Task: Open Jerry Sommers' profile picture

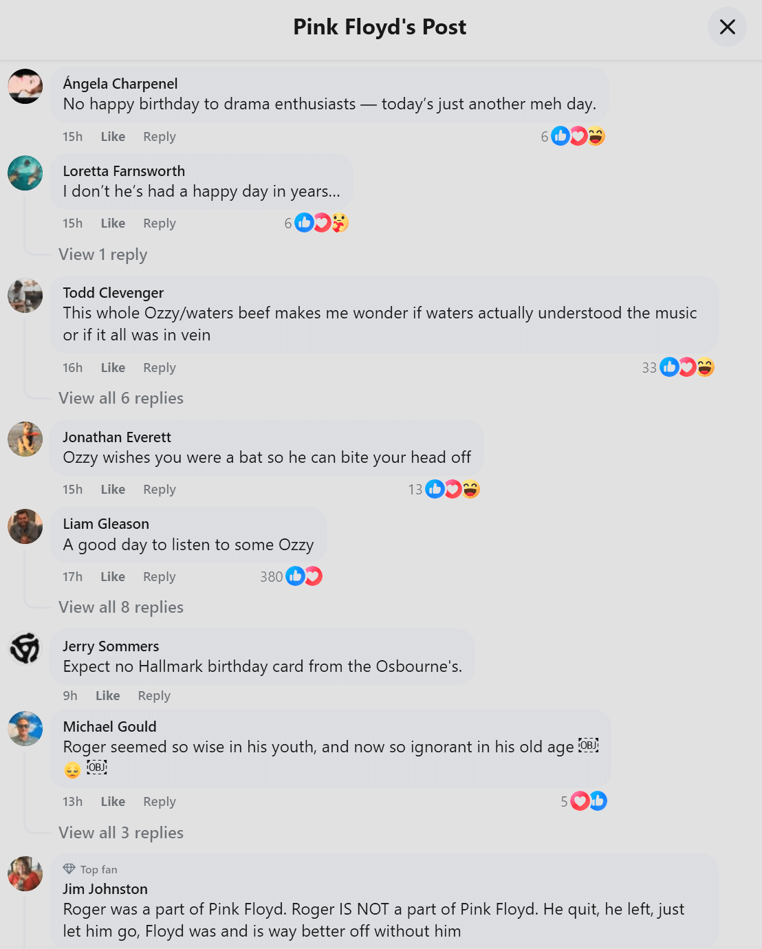Action: (25, 648)
